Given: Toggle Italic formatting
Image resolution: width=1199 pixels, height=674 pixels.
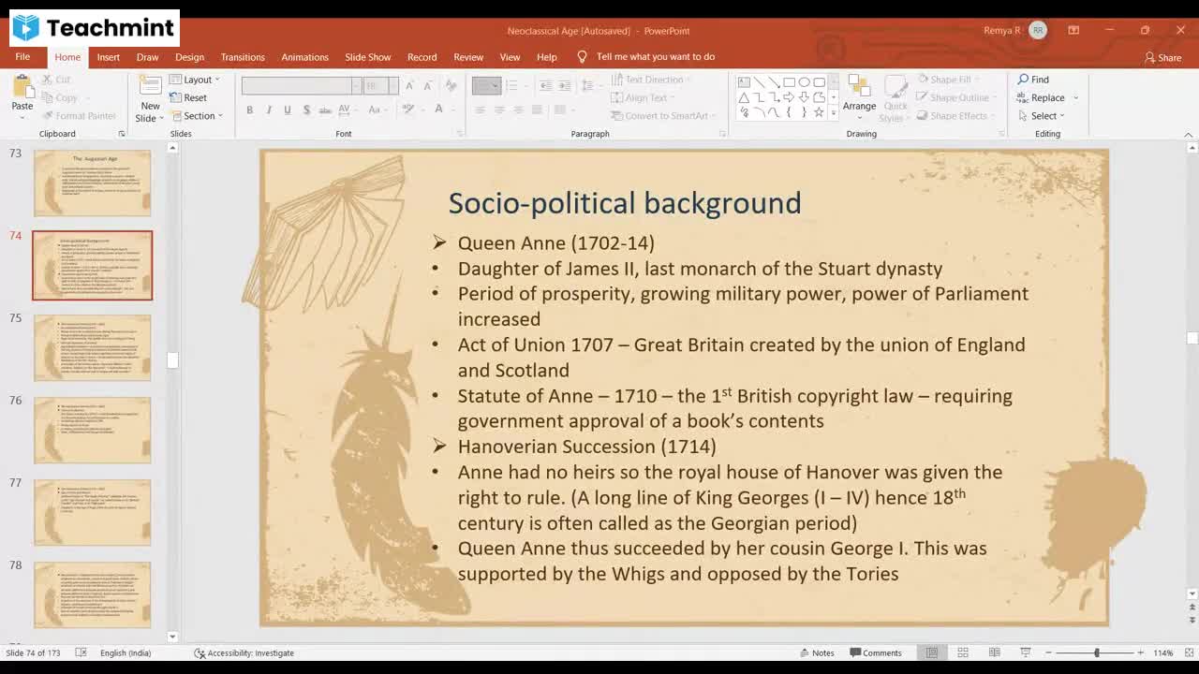Looking at the screenshot, I should [269, 110].
